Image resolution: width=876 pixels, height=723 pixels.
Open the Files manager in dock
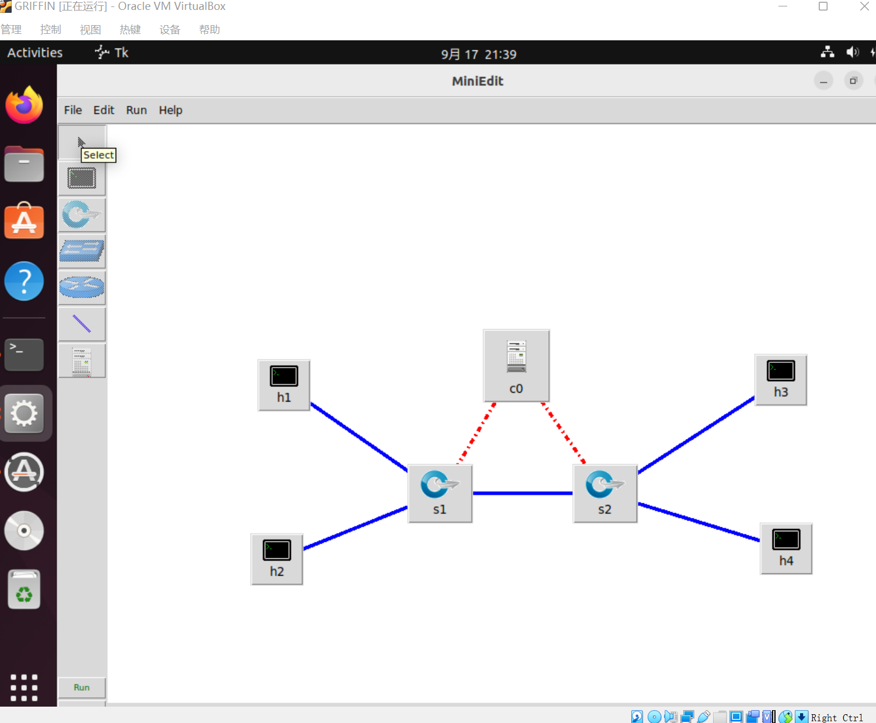tap(24, 164)
